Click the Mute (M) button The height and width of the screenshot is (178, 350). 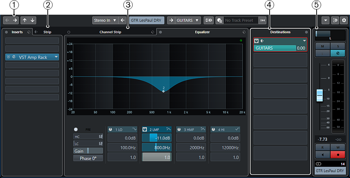point(323,46)
